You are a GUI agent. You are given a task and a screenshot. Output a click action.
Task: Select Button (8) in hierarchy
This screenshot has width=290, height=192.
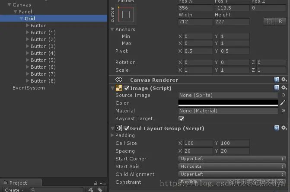point(43,81)
